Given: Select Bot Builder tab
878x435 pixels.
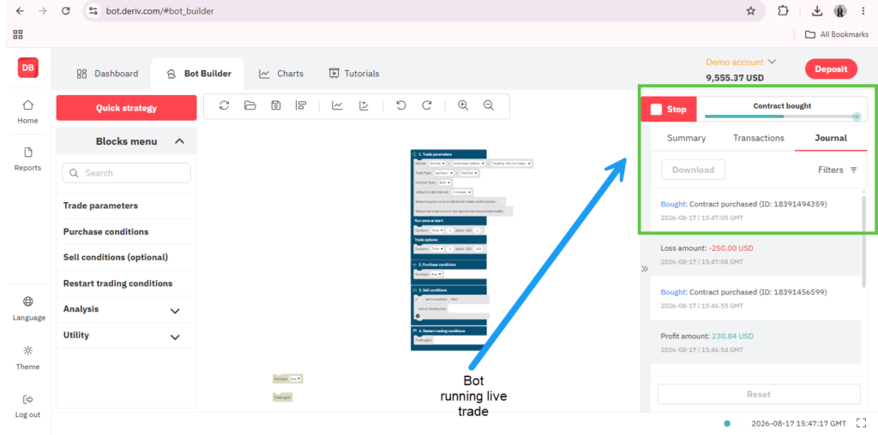Looking at the screenshot, I should tap(198, 74).
